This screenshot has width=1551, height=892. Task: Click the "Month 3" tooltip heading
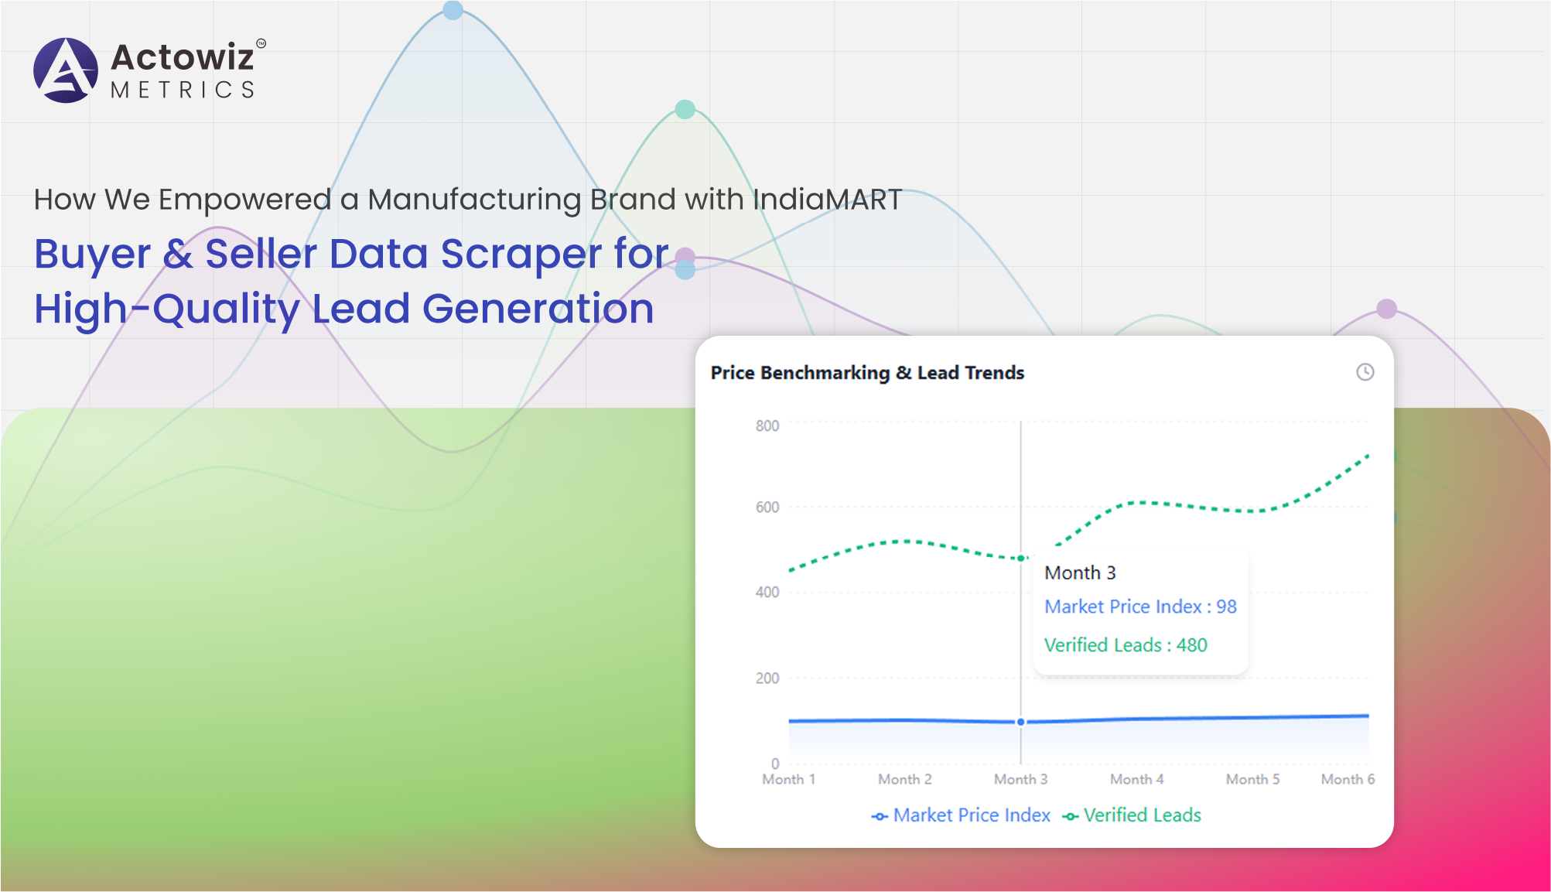[1080, 572]
